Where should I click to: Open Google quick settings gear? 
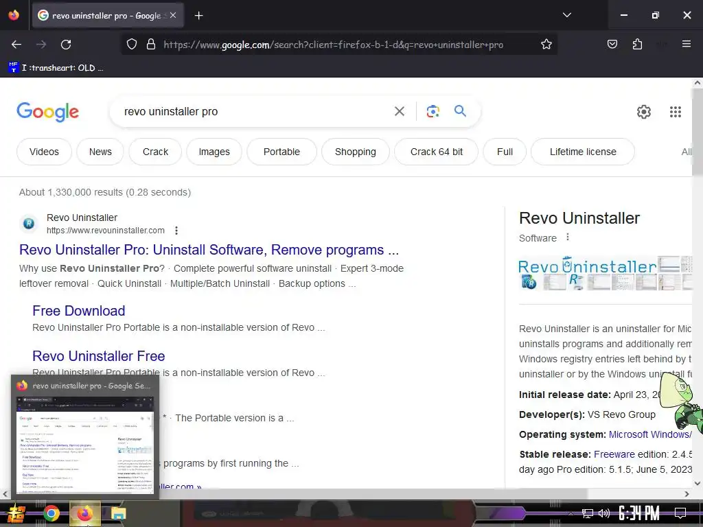pos(644,112)
